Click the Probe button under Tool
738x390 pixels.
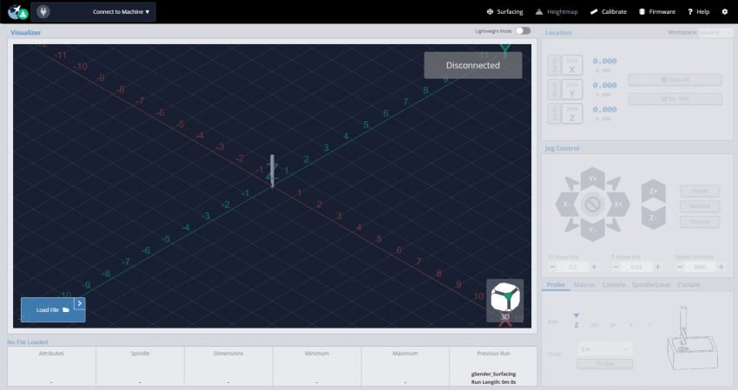(x=605, y=364)
